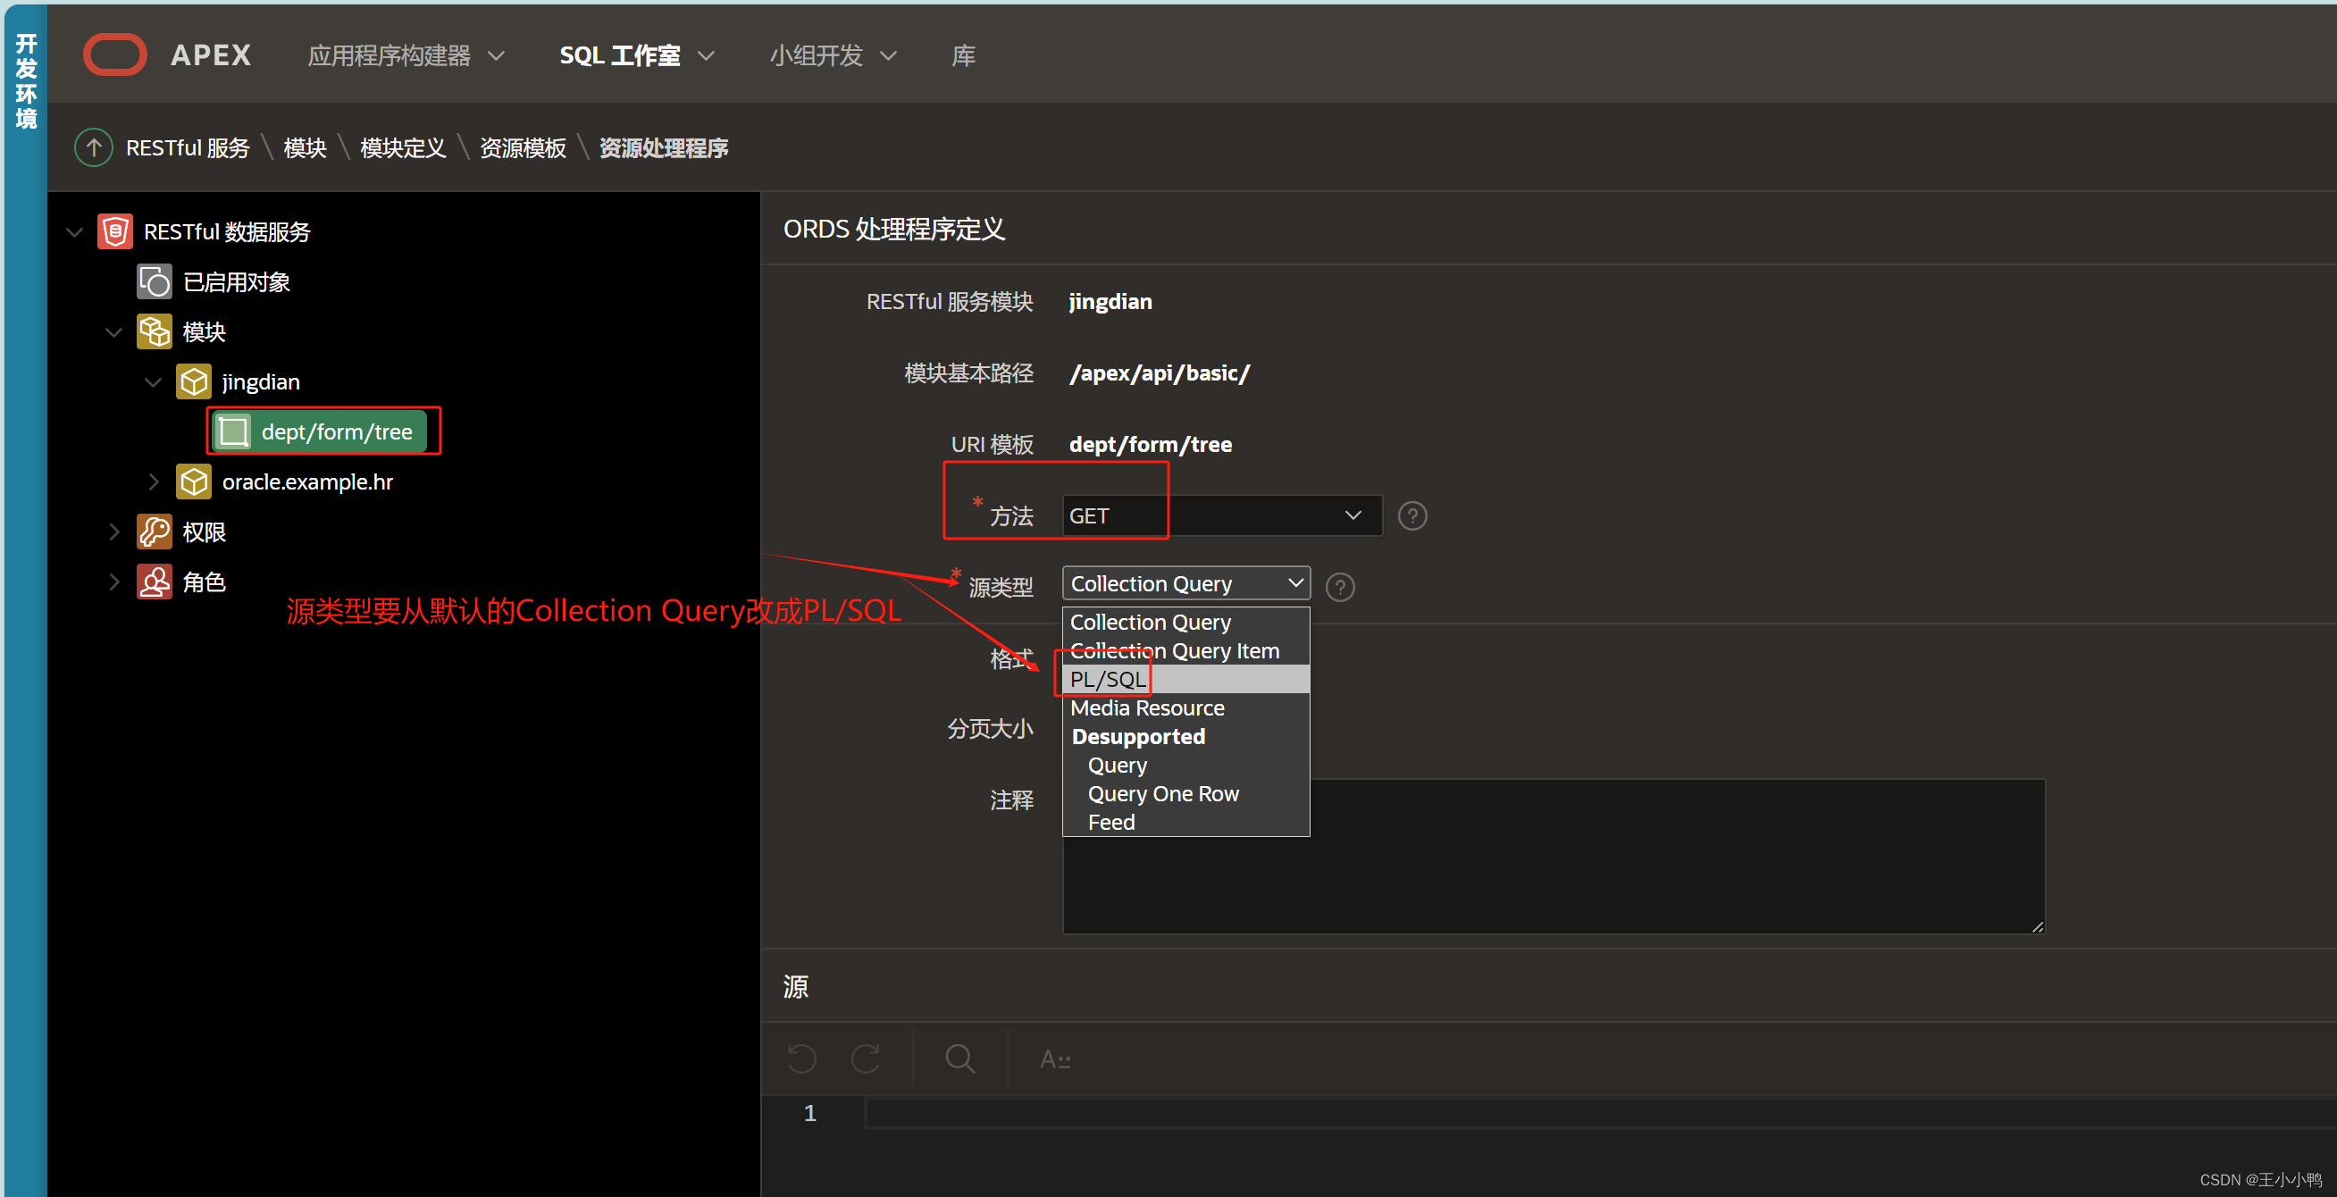Screen dimensions: 2337x1197
Task: Click line 1 of source code editor
Action: tap(1600, 1113)
